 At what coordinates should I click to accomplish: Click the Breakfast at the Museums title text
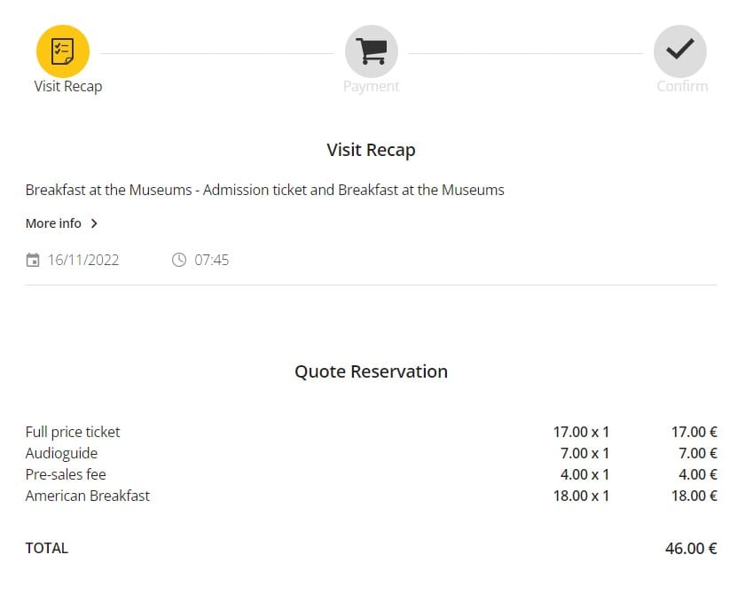[x=264, y=190]
